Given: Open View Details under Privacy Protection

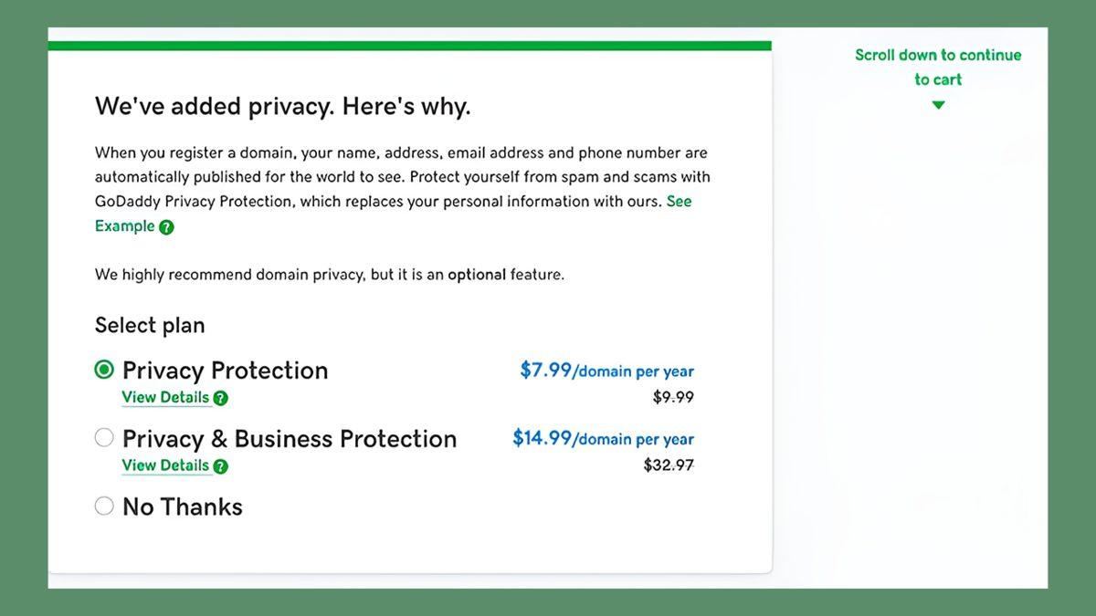Looking at the screenshot, I should pyautogui.click(x=165, y=398).
